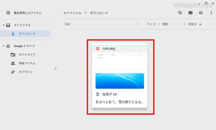Open 共有アイテム in the sidebar
This screenshot has width=216, height=130.
27,63
